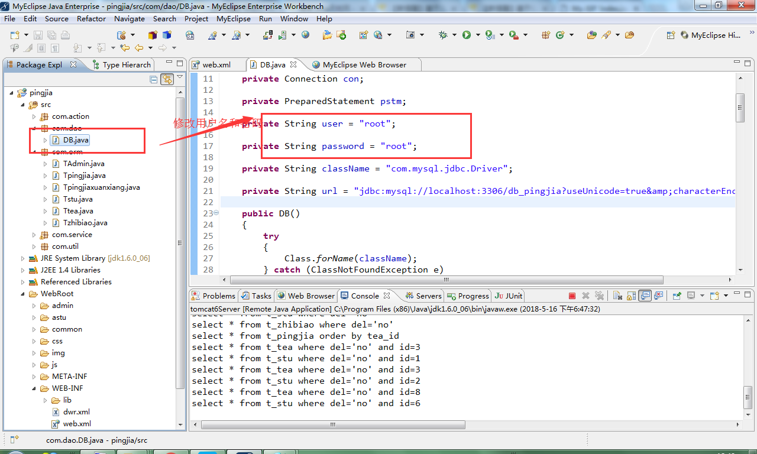Toggle console display when standard output changes
The width and height of the screenshot is (757, 454).
[x=645, y=296]
